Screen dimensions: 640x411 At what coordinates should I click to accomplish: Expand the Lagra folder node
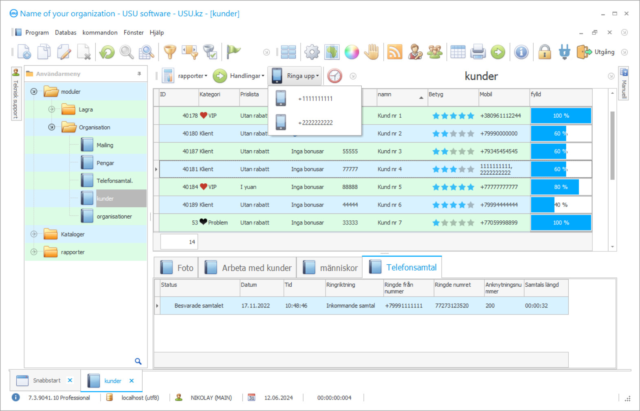coord(52,109)
